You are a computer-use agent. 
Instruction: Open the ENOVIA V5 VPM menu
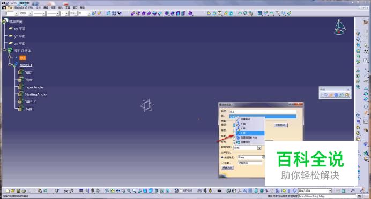(24, 7)
